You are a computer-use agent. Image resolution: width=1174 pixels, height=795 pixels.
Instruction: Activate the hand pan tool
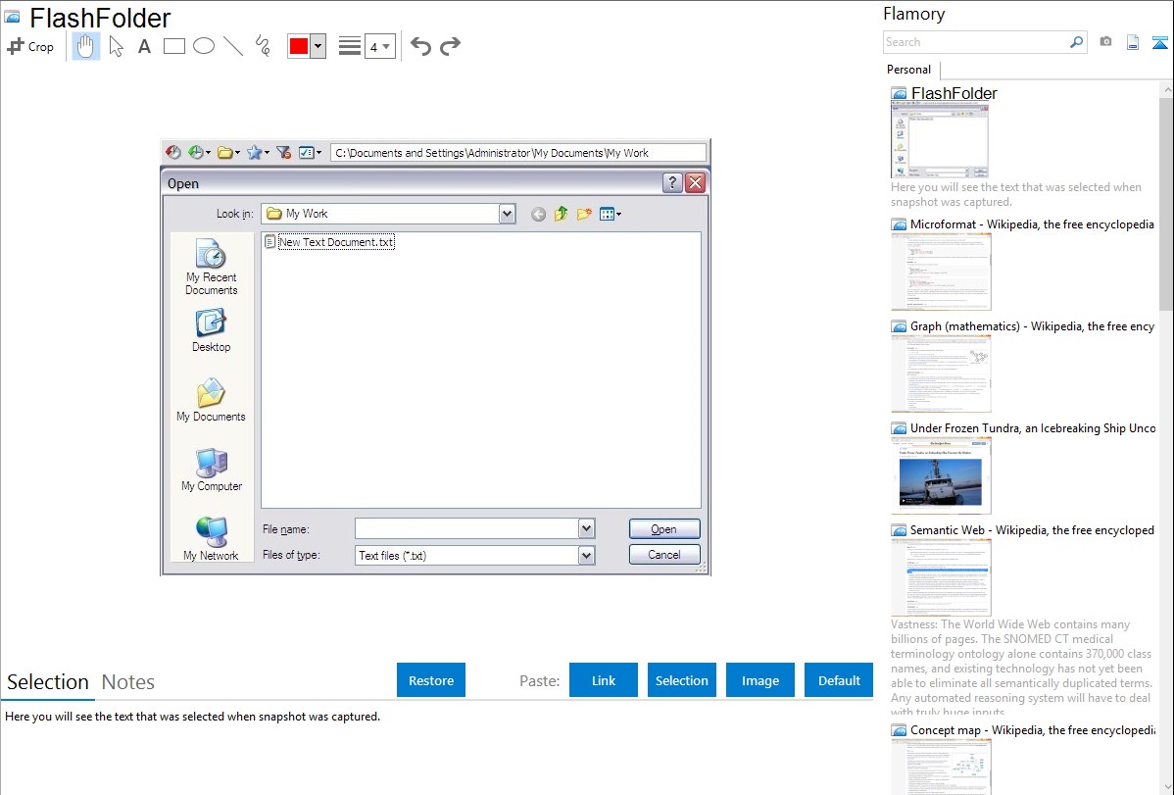click(x=86, y=46)
